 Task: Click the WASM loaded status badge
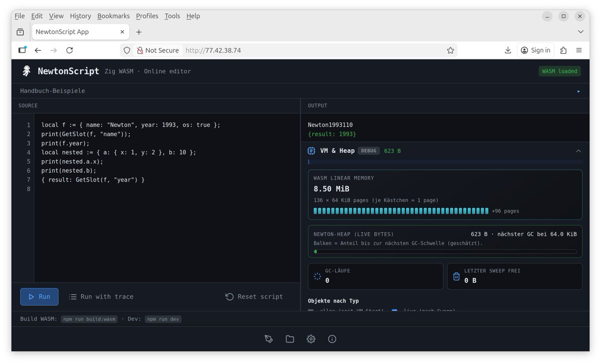point(559,71)
